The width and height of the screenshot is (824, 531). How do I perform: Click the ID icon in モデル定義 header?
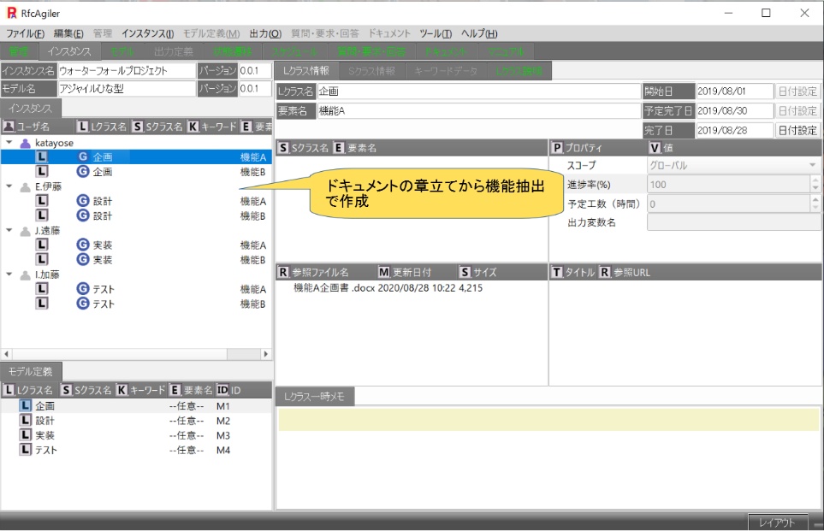[x=222, y=390]
